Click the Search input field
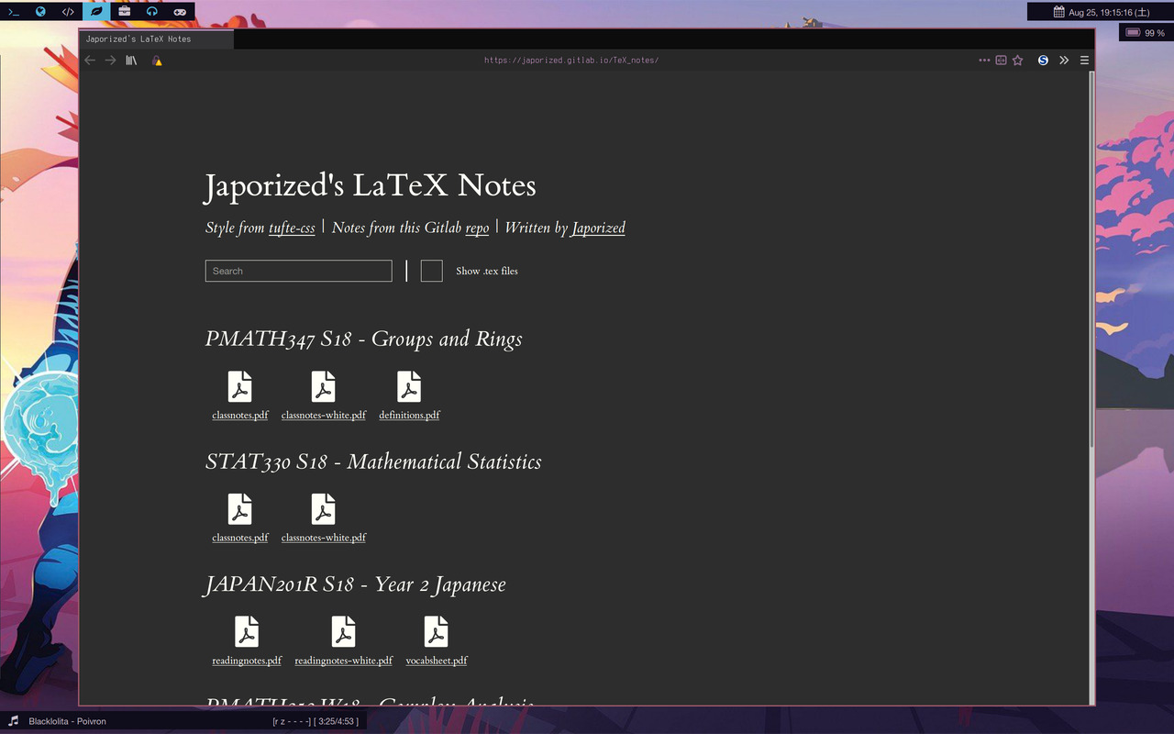This screenshot has width=1174, height=734. coord(298,271)
